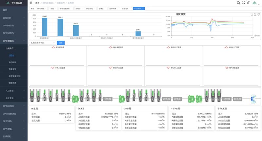The image size is (262, 141).
Task: Click the area zoom icon on 温度演变 chart
Action: [x=252, y=14]
